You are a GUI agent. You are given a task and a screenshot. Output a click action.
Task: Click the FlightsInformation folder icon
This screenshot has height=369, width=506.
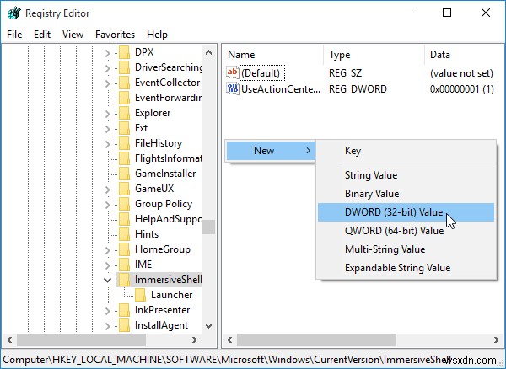point(125,158)
